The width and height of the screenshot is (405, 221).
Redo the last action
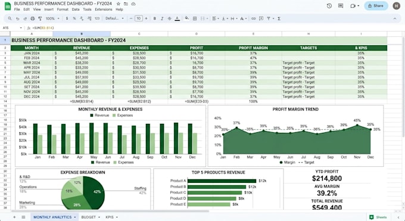pos(25,18)
